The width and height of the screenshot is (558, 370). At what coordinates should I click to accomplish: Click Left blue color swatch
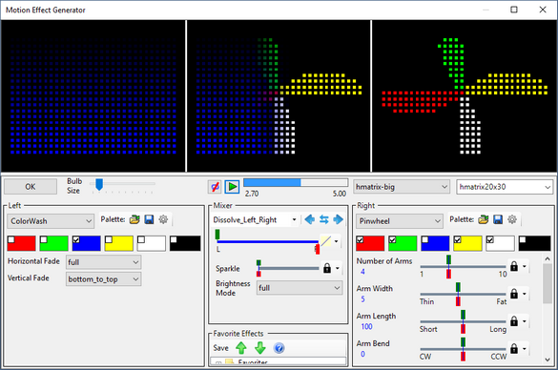pos(86,243)
